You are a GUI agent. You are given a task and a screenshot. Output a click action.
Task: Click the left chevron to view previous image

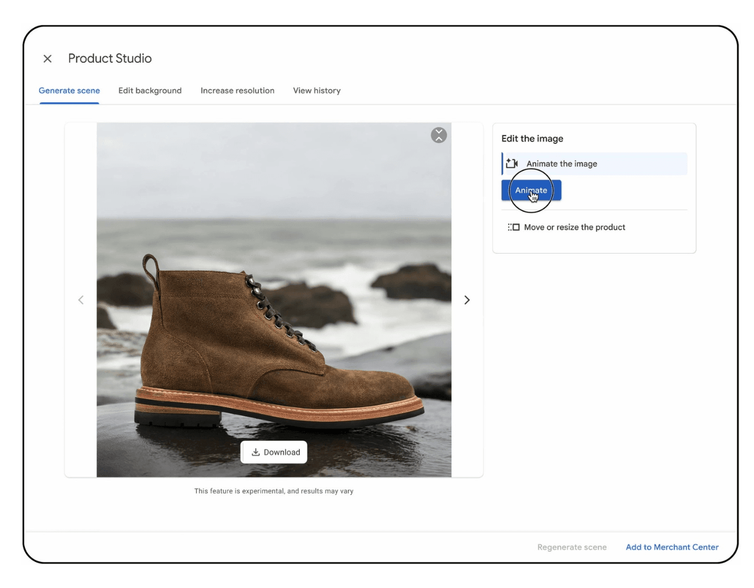click(81, 299)
